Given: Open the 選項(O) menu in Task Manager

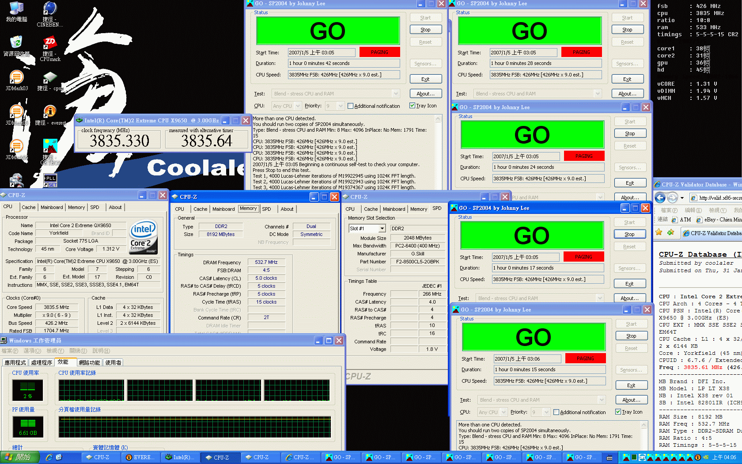Looking at the screenshot, I should pos(32,351).
